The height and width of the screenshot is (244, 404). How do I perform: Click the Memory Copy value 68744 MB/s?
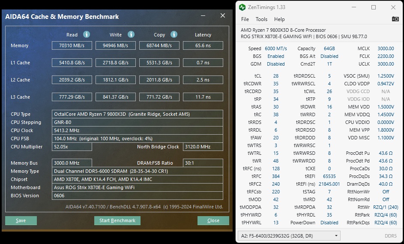(159, 45)
